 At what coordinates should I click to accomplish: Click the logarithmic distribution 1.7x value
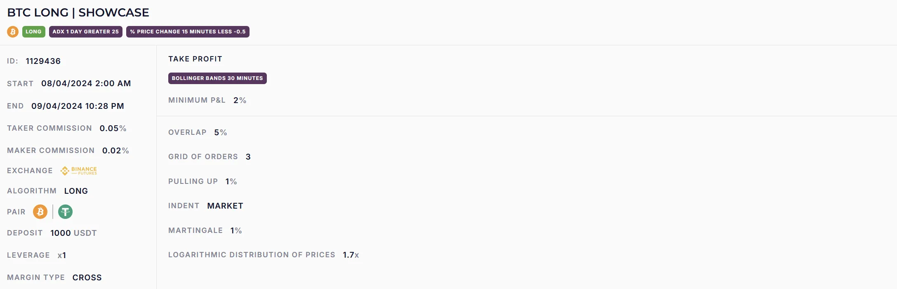(351, 255)
